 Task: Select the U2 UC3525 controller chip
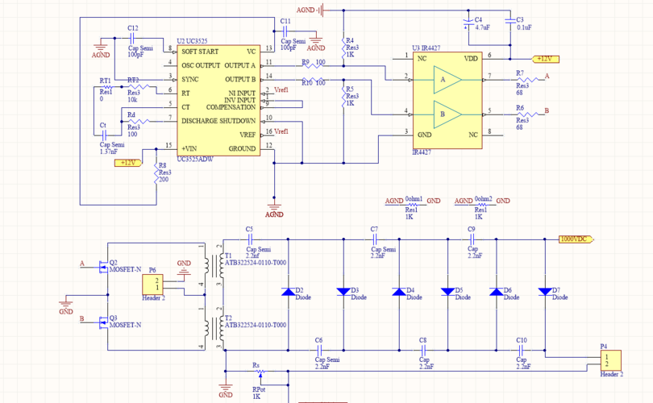[x=218, y=100]
